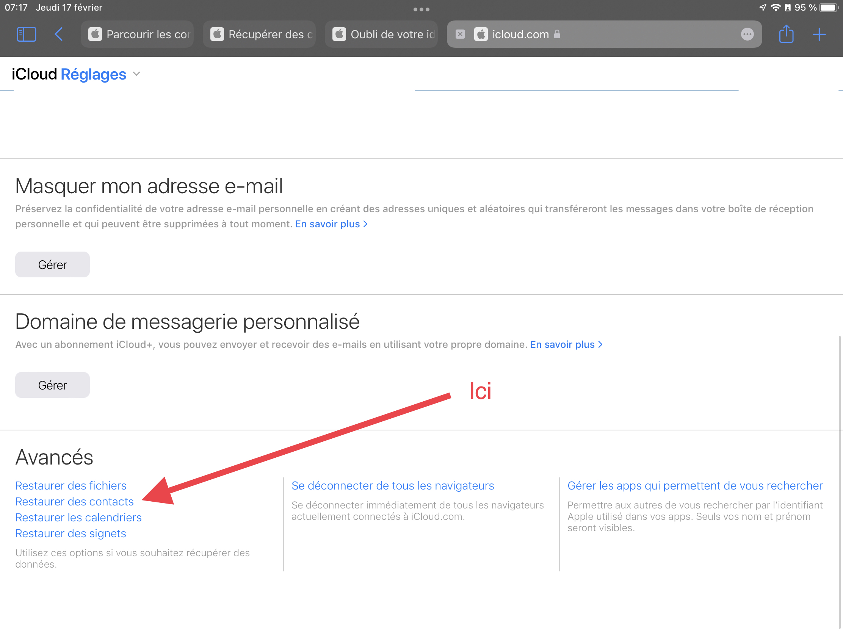843x632 pixels.
Task: Switch to the Récupérer des tab
Action: point(260,34)
